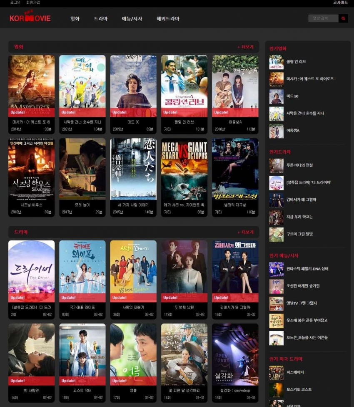Open the 여중생A poster card in 영화 grid
This screenshot has width=354, height=407.
coord(235,94)
